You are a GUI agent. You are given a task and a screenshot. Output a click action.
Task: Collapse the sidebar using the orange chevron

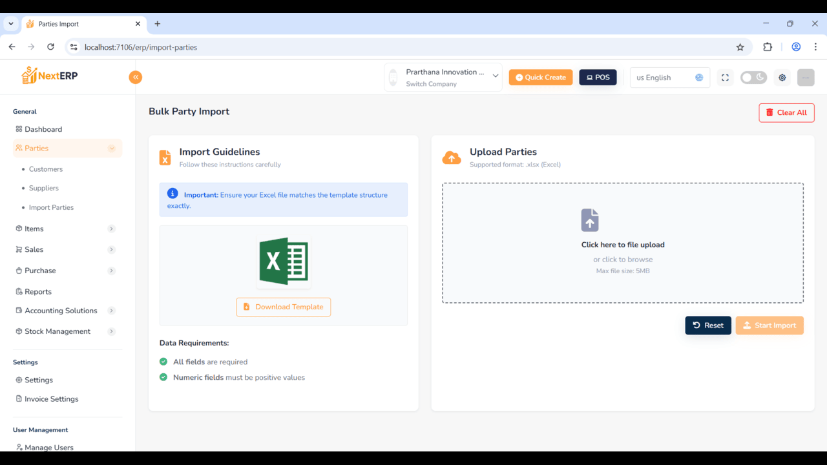pos(136,77)
